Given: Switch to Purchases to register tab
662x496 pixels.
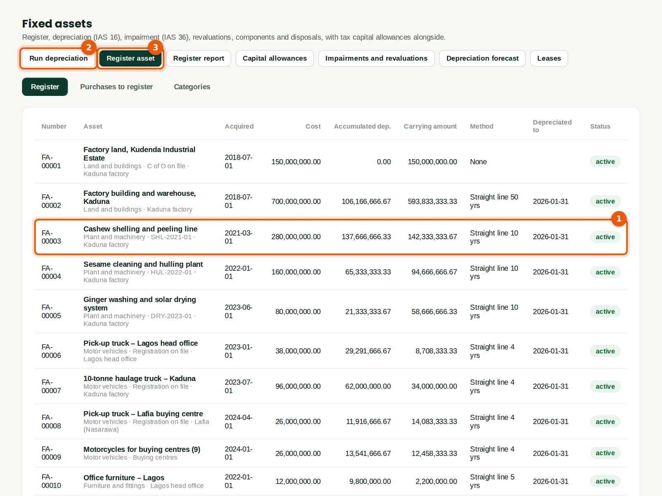Looking at the screenshot, I should [117, 87].
